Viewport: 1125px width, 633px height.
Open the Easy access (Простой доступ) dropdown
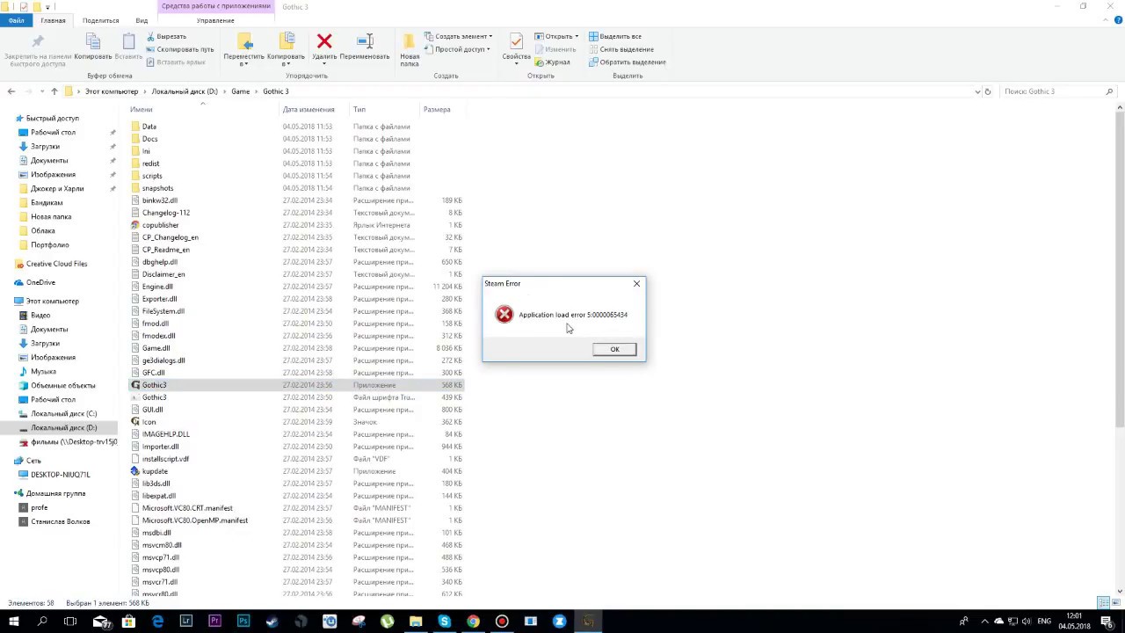coord(456,49)
